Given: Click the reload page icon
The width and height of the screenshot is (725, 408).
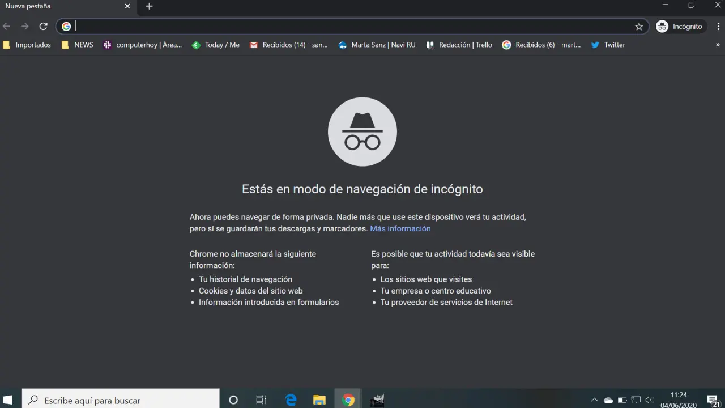Looking at the screenshot, I should click(x=43, y=27).
